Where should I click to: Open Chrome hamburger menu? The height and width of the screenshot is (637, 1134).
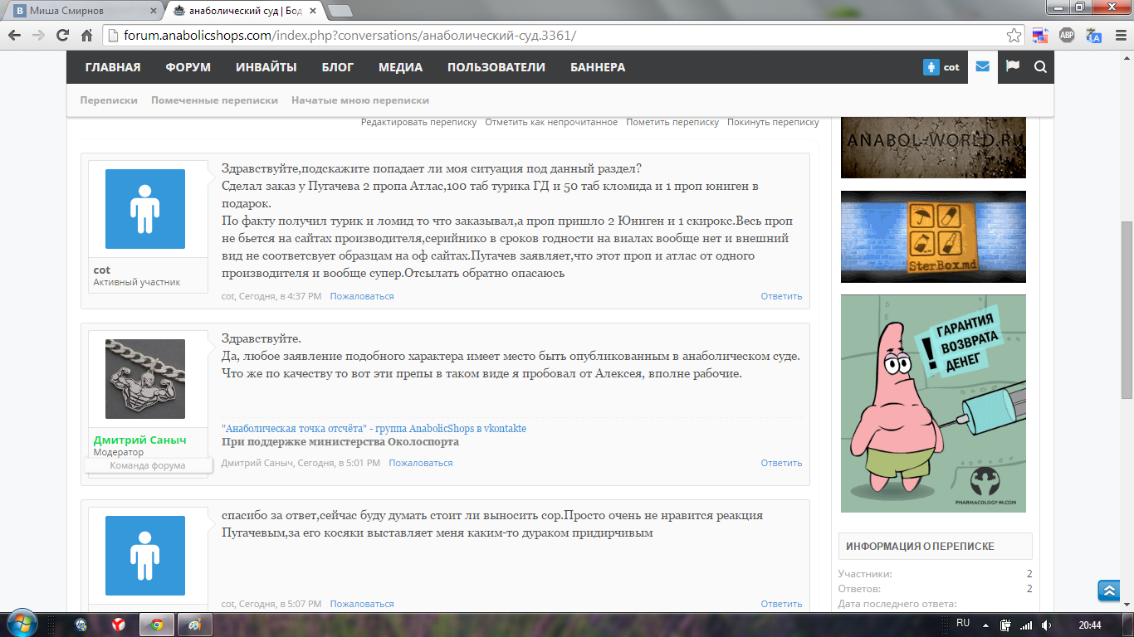point(1119,35)
